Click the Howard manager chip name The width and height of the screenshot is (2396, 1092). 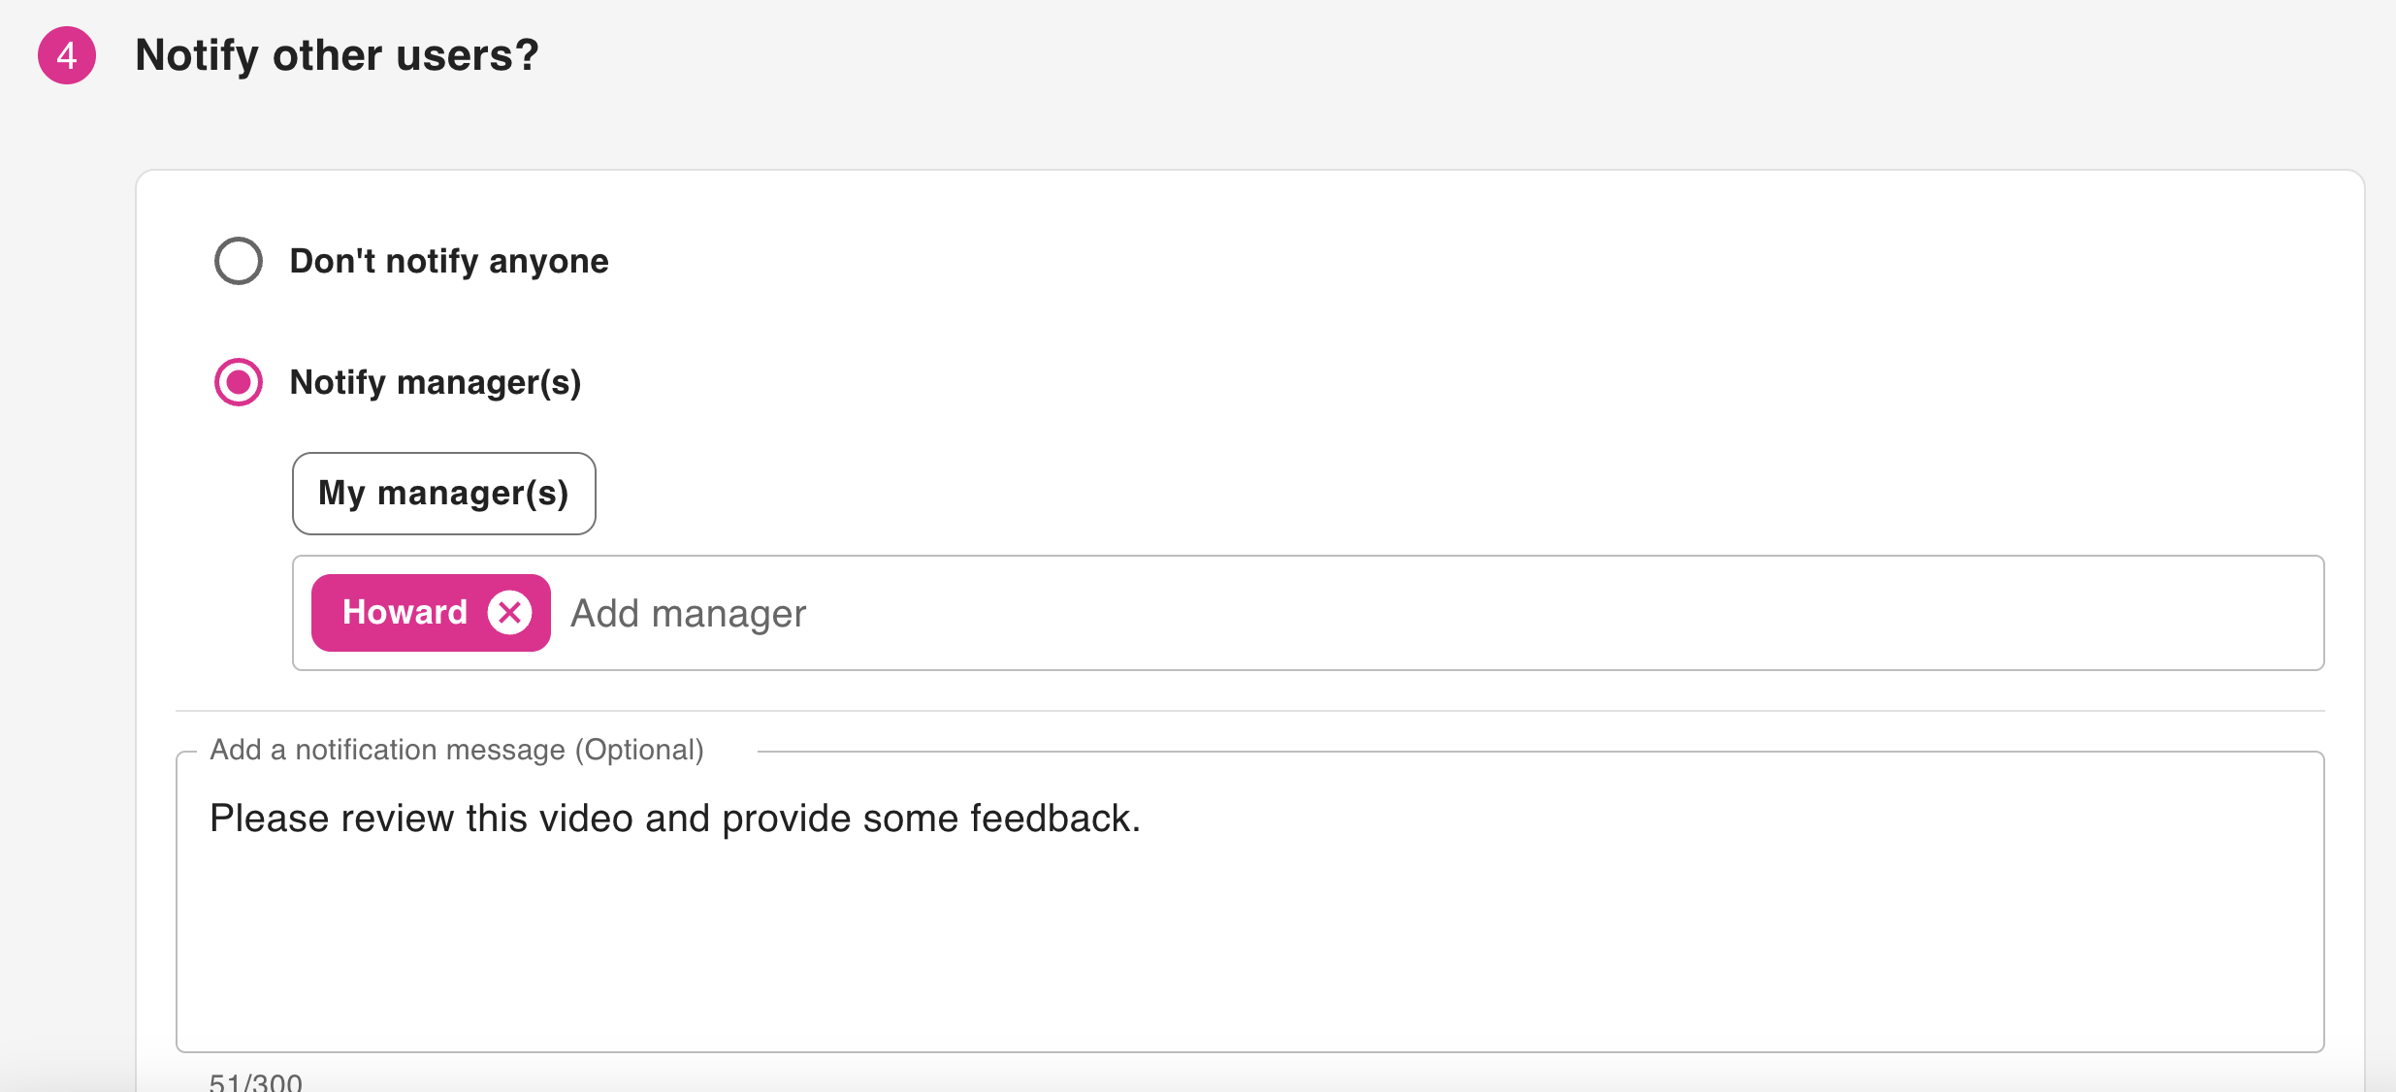pos(405,613)
